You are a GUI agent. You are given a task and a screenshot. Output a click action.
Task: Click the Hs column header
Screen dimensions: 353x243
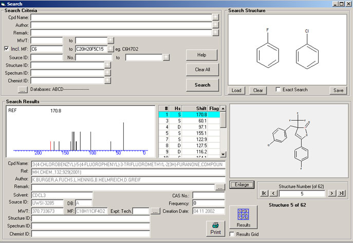tap(178, 108)
